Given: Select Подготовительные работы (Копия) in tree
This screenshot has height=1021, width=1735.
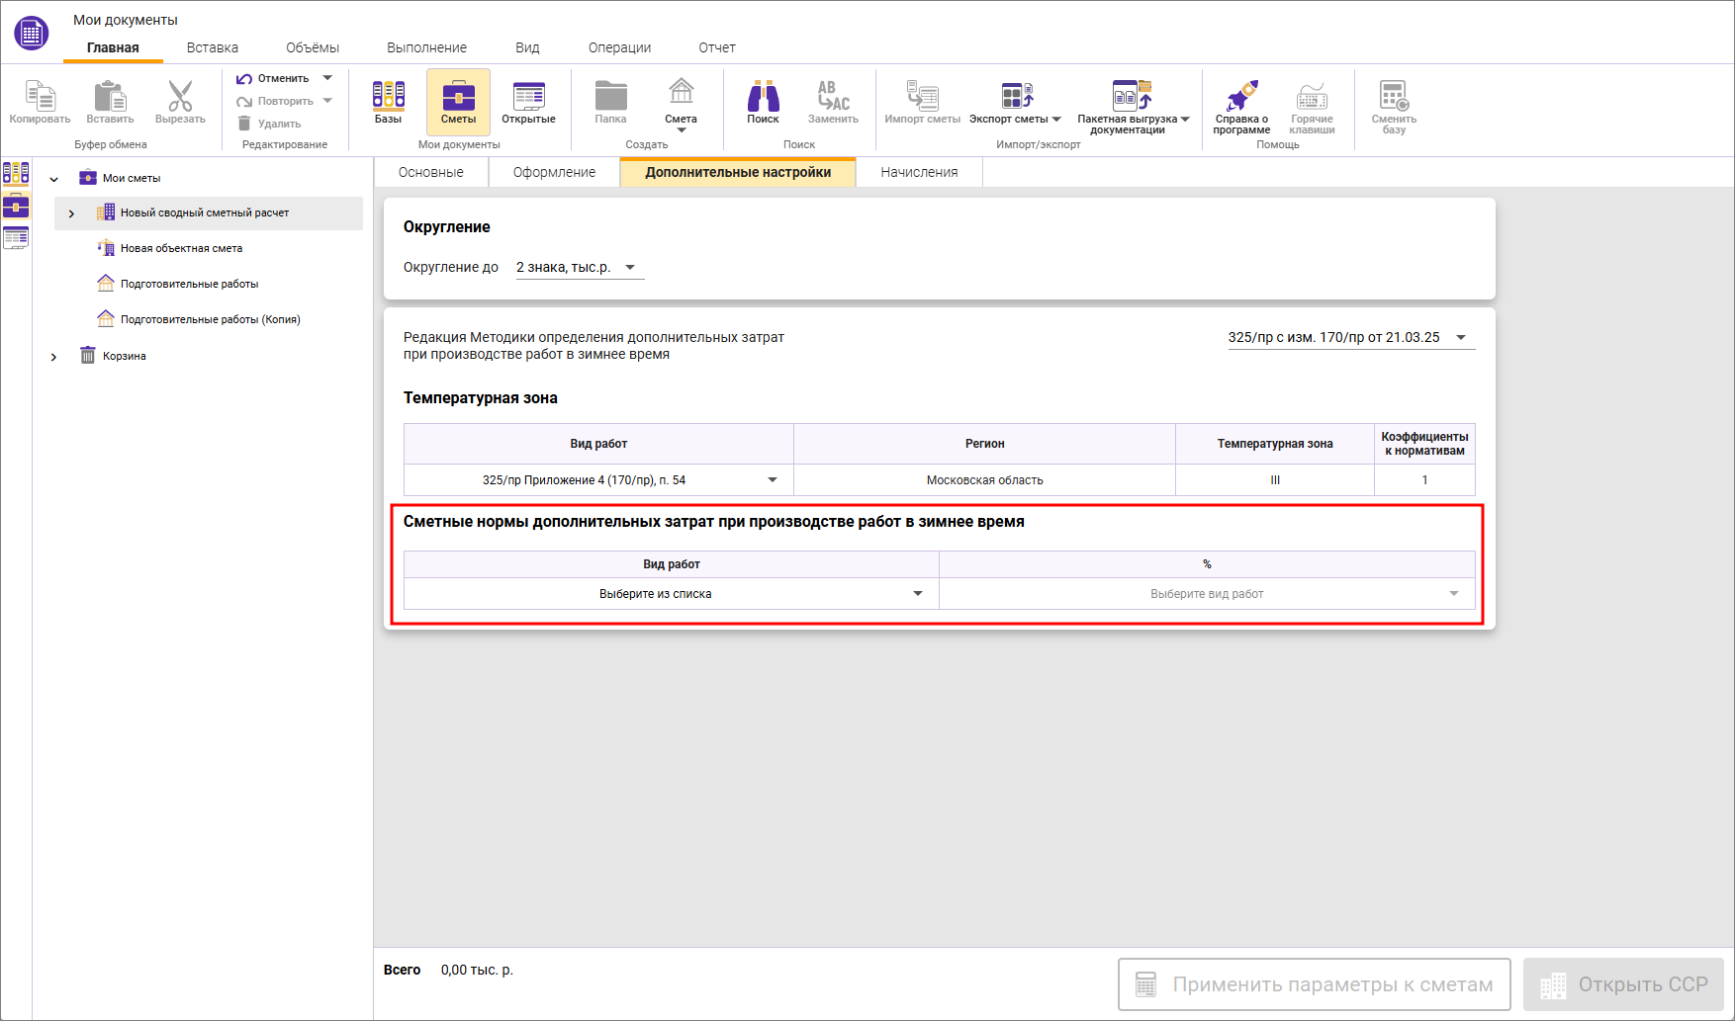Looking at the screenshot, I should click(210, 320).
